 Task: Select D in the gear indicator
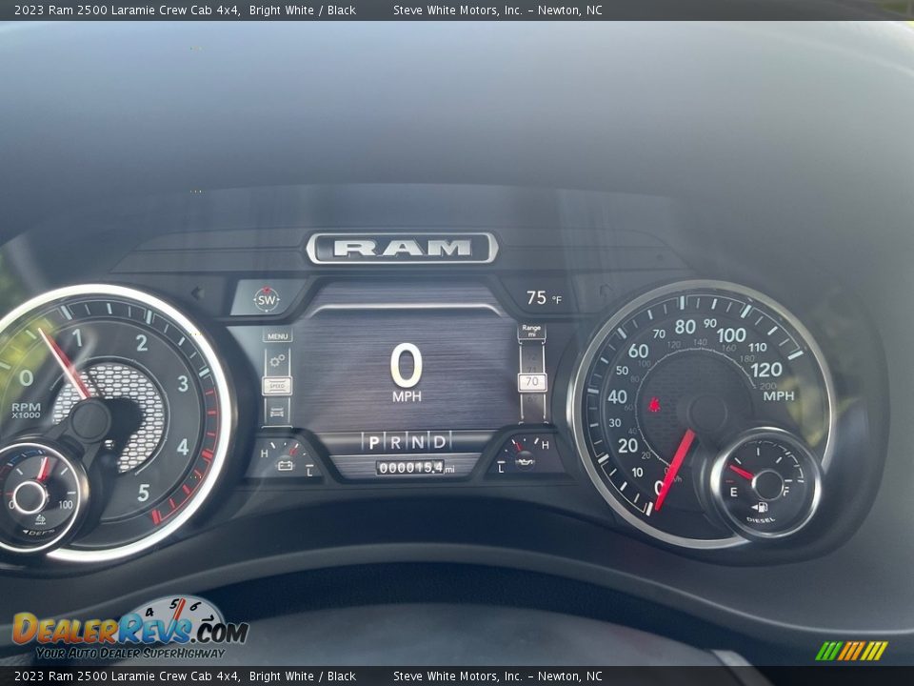[x=440, y=443]
